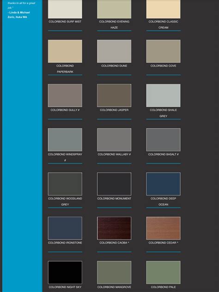219x292 pixels.
Task: Click the 'COLORBOND EVENING HAZE' label
Action: tap(114, 24)
